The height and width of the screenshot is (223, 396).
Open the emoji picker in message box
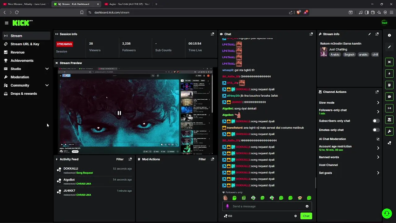click(307, 206)
